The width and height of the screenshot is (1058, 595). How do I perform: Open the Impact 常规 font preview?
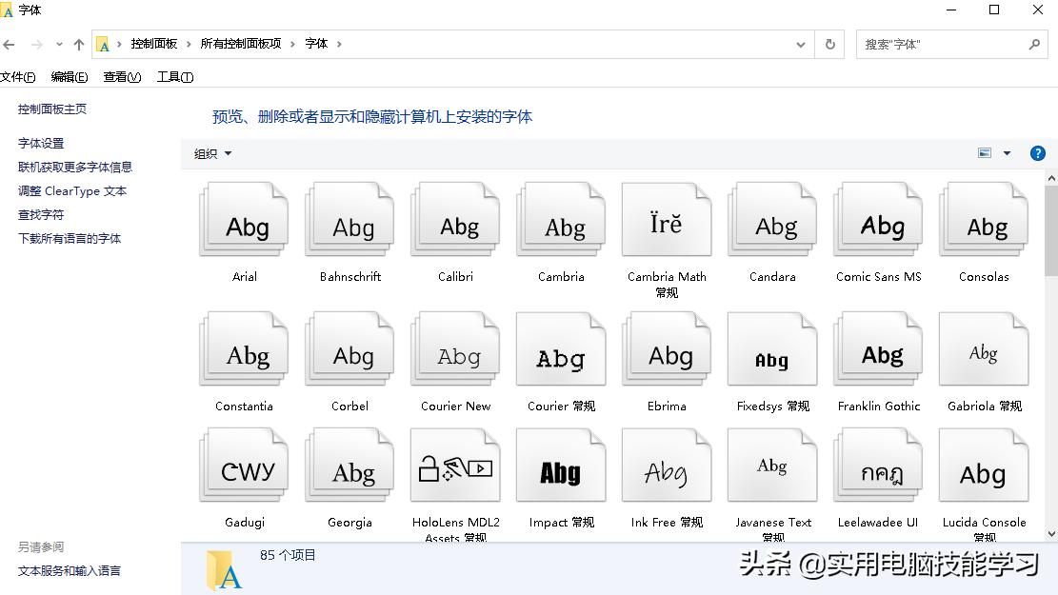click(560, 465)
